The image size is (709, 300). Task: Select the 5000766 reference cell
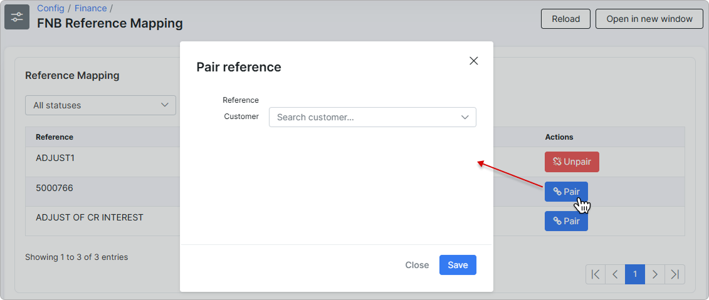coord(55,188)
